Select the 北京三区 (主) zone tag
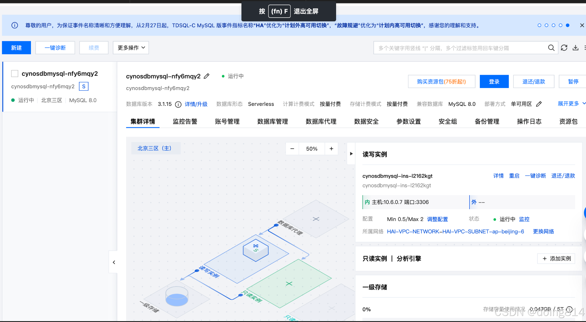The width and height of the screenshot is (586, 322). (156, 148)
